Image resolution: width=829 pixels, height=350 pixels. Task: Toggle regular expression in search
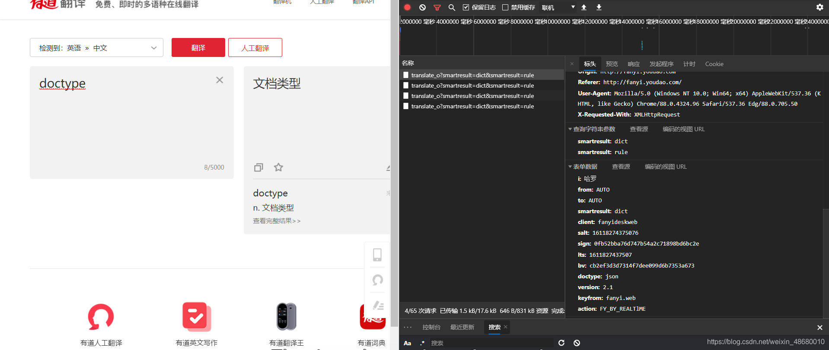pos(422,343)
